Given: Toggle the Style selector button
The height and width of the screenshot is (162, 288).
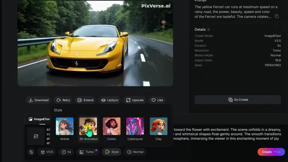Looking at the screenshot, I should pyautogui.click(x=112, y=152).
